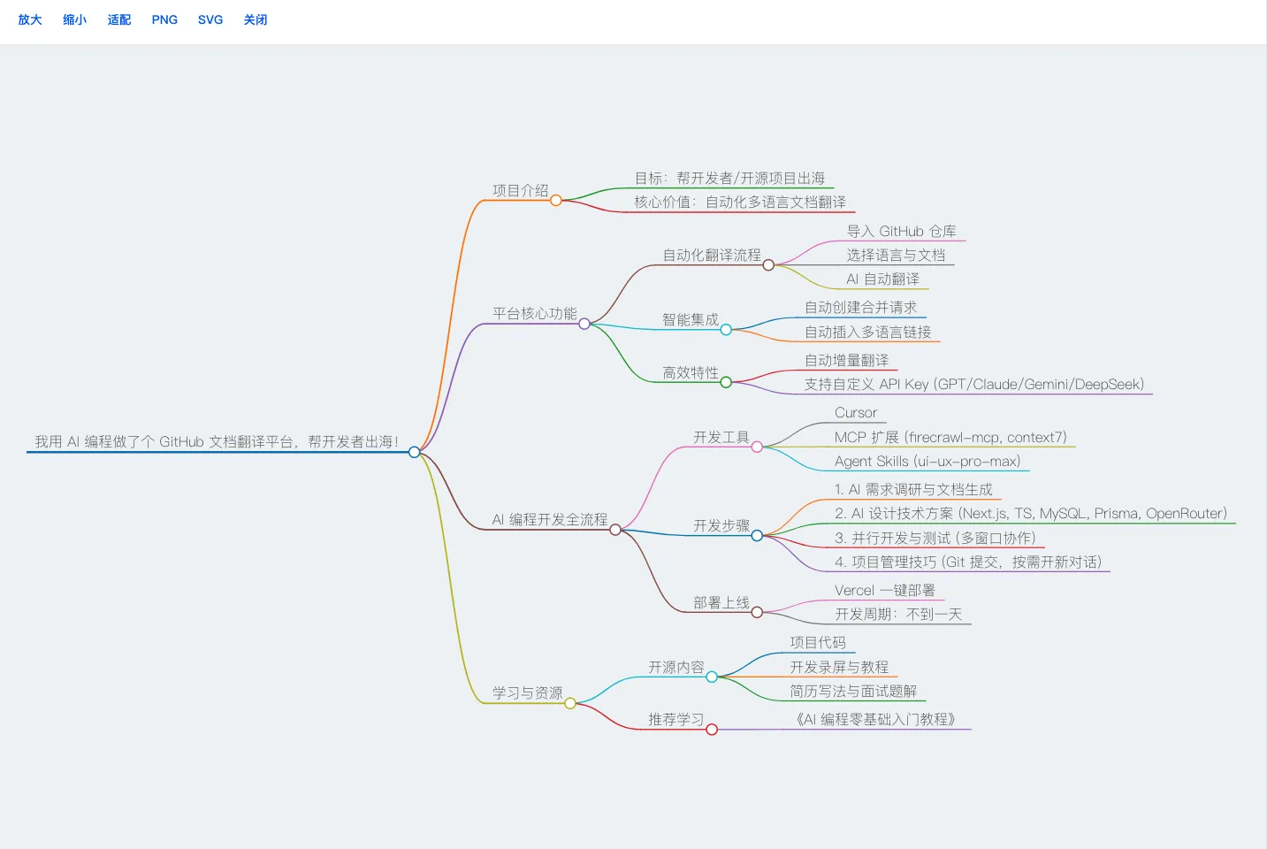The width and height of the screenshot is (1267, 849).
Task: Toggle the 开源内容 node circle
Action: tap(712, 677)
